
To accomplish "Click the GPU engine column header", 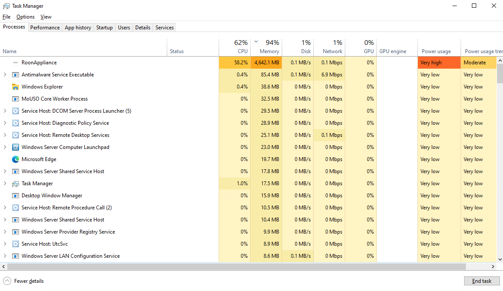I will pos(397,47).
